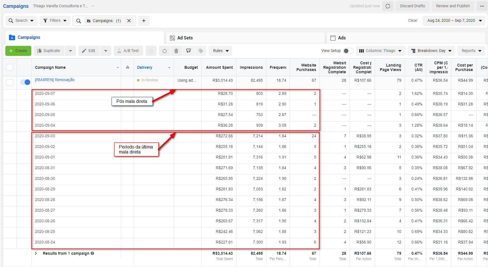Screen dimensions: 488x267
Task: Click the export/share icon beside the trash
Action: 189,51
